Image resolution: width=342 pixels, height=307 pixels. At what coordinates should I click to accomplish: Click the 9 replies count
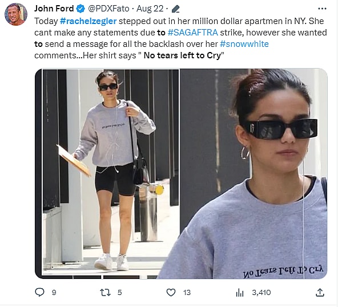(x=54, y=293)
